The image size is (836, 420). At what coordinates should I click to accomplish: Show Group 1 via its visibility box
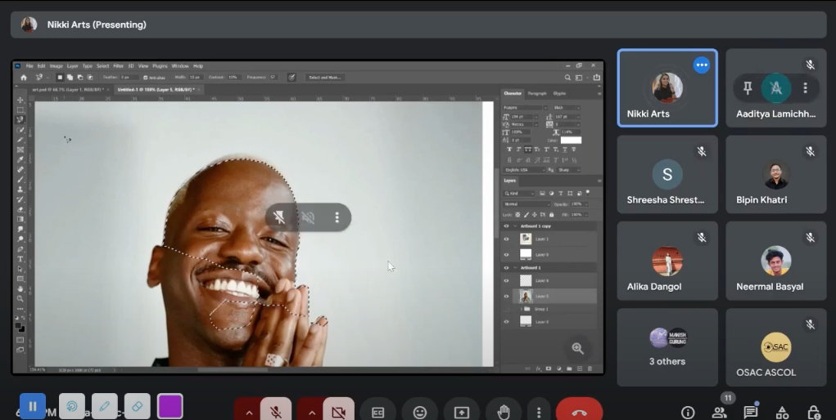click(x=507, y=309)
